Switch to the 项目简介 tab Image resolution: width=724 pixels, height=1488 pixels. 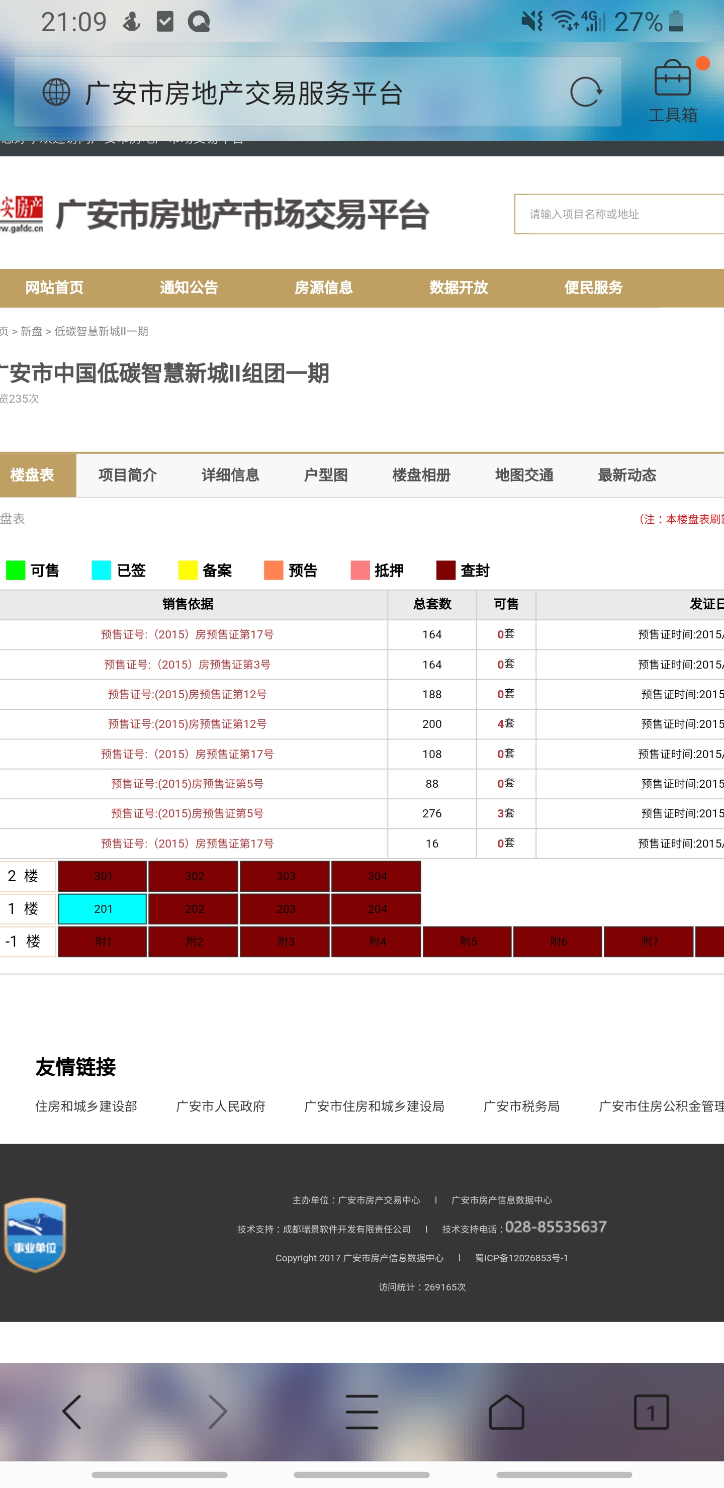click(x=128, y=476)
